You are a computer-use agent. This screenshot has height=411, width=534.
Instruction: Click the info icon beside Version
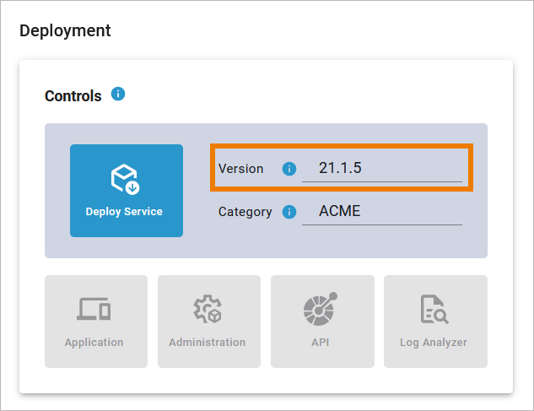pos(289,169)
